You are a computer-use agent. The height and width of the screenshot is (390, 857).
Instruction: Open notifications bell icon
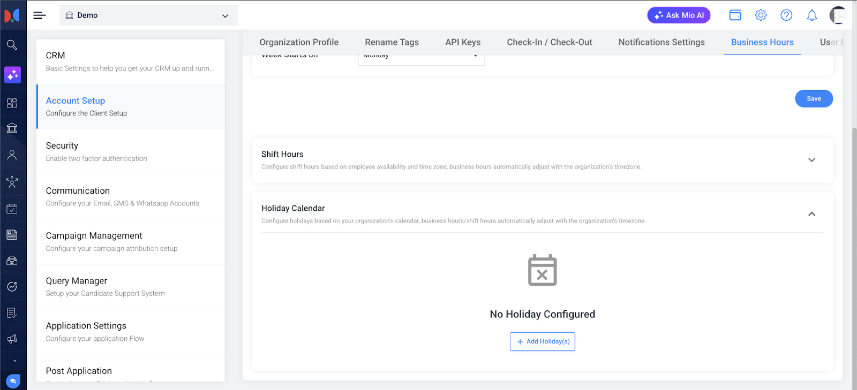pos(811,16)
